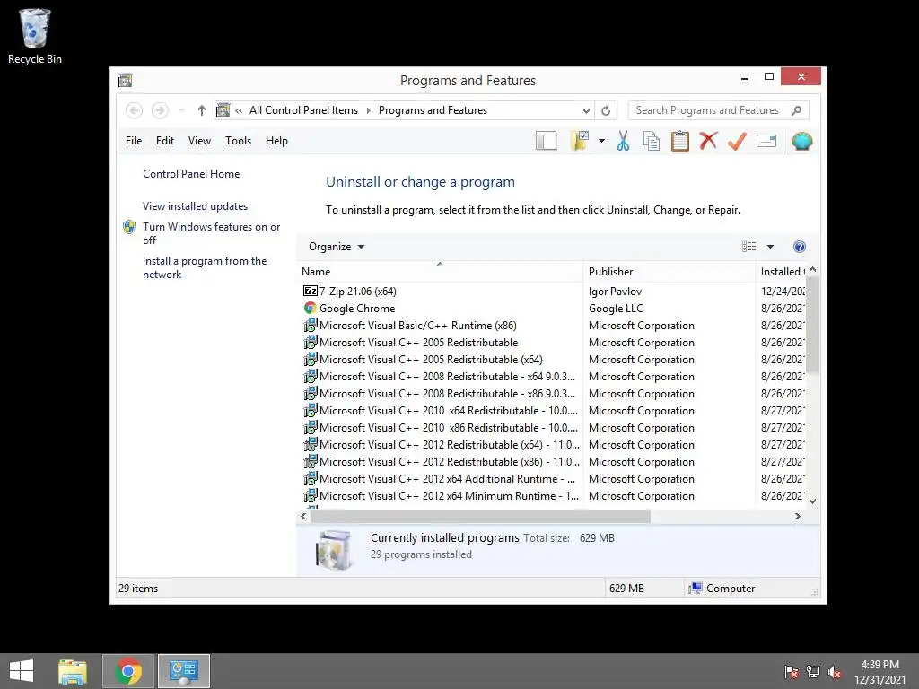Click the globe toolbar icon
The height and width of the screenshot is (689, 919).
point(801,141)
